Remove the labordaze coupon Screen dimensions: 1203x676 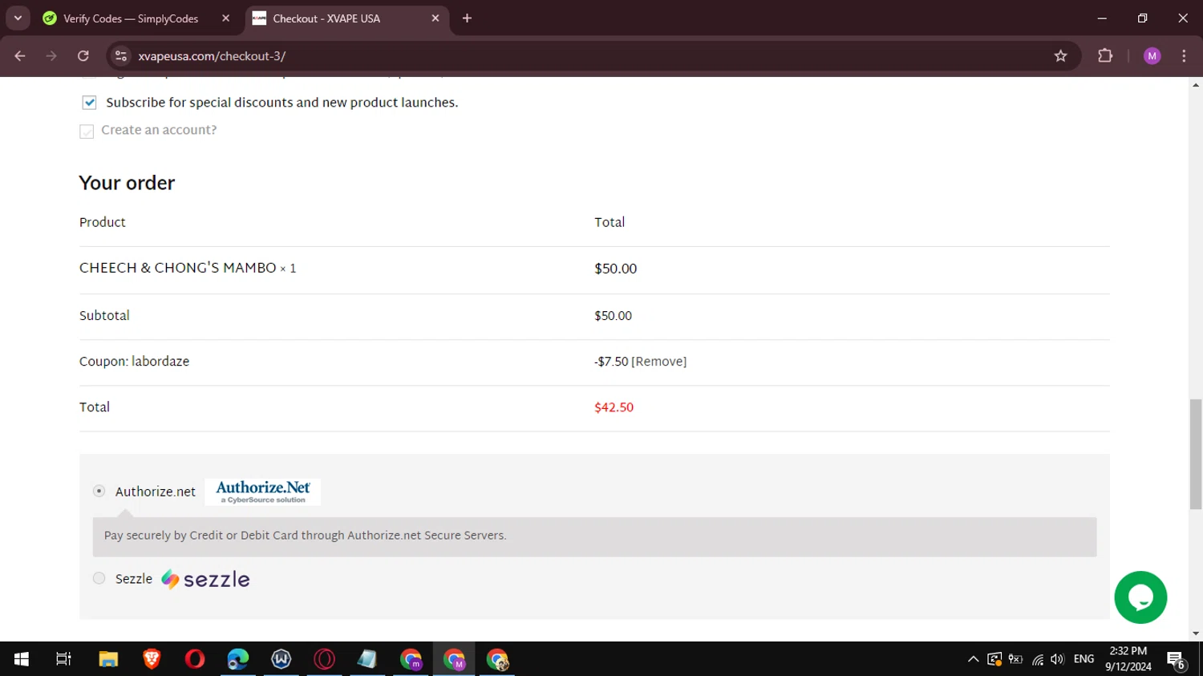point(659,362)
